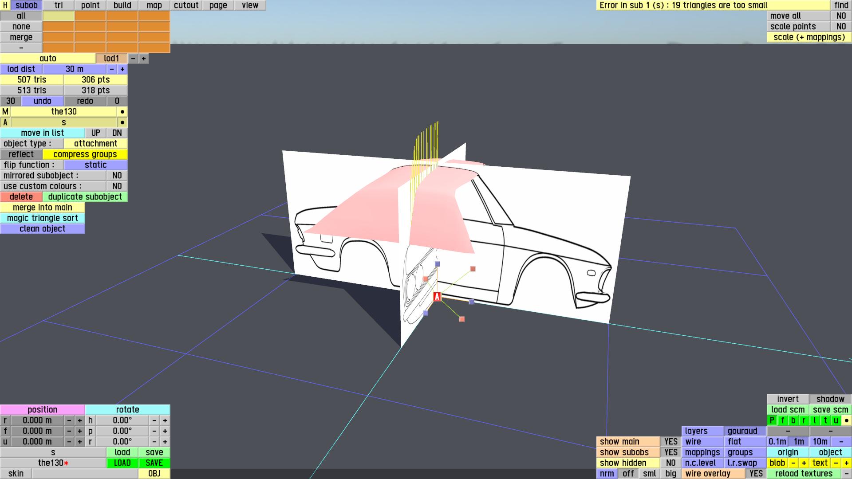The width and height of the screenshot is (852, 479).
Task: Switch to the tri tab
Action: (x=59, y=5)
